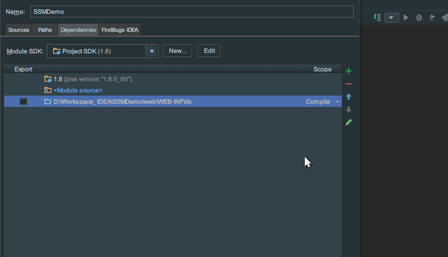This screenshot has width=448, height=257.
Task: Select the D:\Workspace_IDEA\SSMDemo\web\WEB-INF\lib row
Action: [x=173, y=102]
